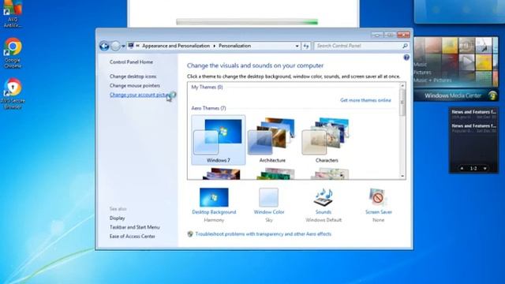Open Change desktop icons

tap(133, 77)
